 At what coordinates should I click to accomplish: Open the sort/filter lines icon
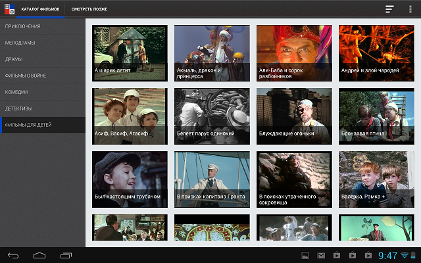(x=389, y=9)
